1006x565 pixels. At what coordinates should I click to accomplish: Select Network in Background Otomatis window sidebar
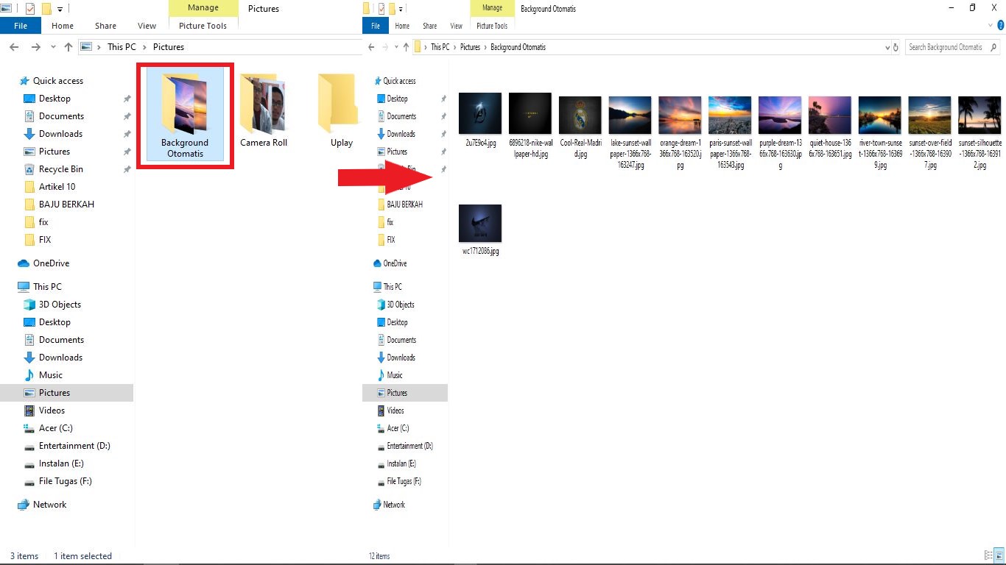coord(394,505)
